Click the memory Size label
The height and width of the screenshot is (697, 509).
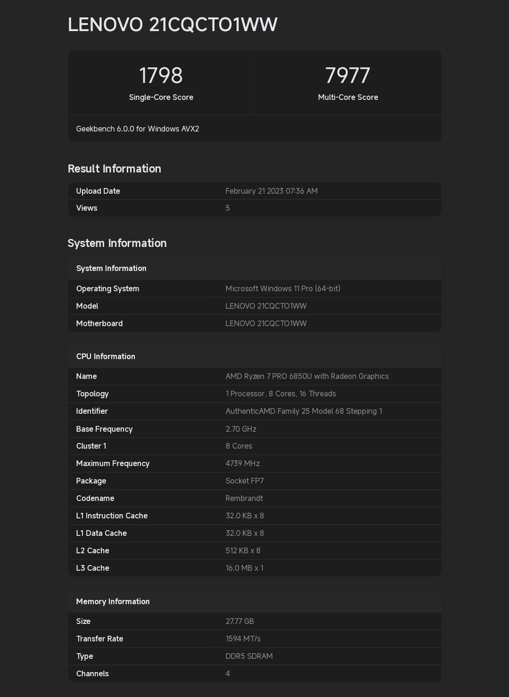(x=83, y=621)
